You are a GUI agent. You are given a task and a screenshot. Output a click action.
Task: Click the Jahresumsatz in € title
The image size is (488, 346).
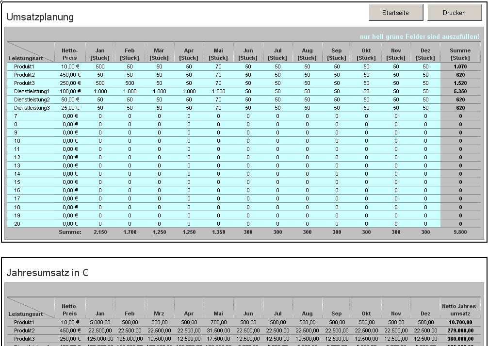coord(48,273)
